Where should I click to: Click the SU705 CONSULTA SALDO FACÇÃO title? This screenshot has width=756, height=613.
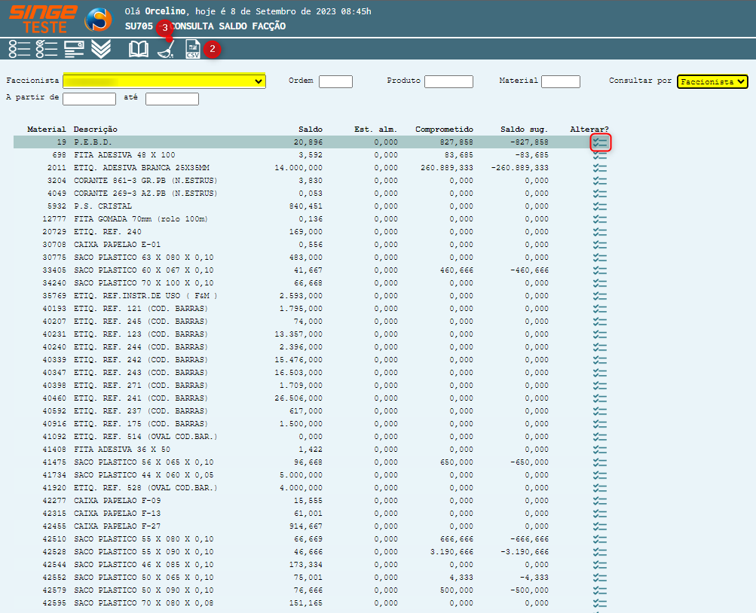(x=205, y=26)
